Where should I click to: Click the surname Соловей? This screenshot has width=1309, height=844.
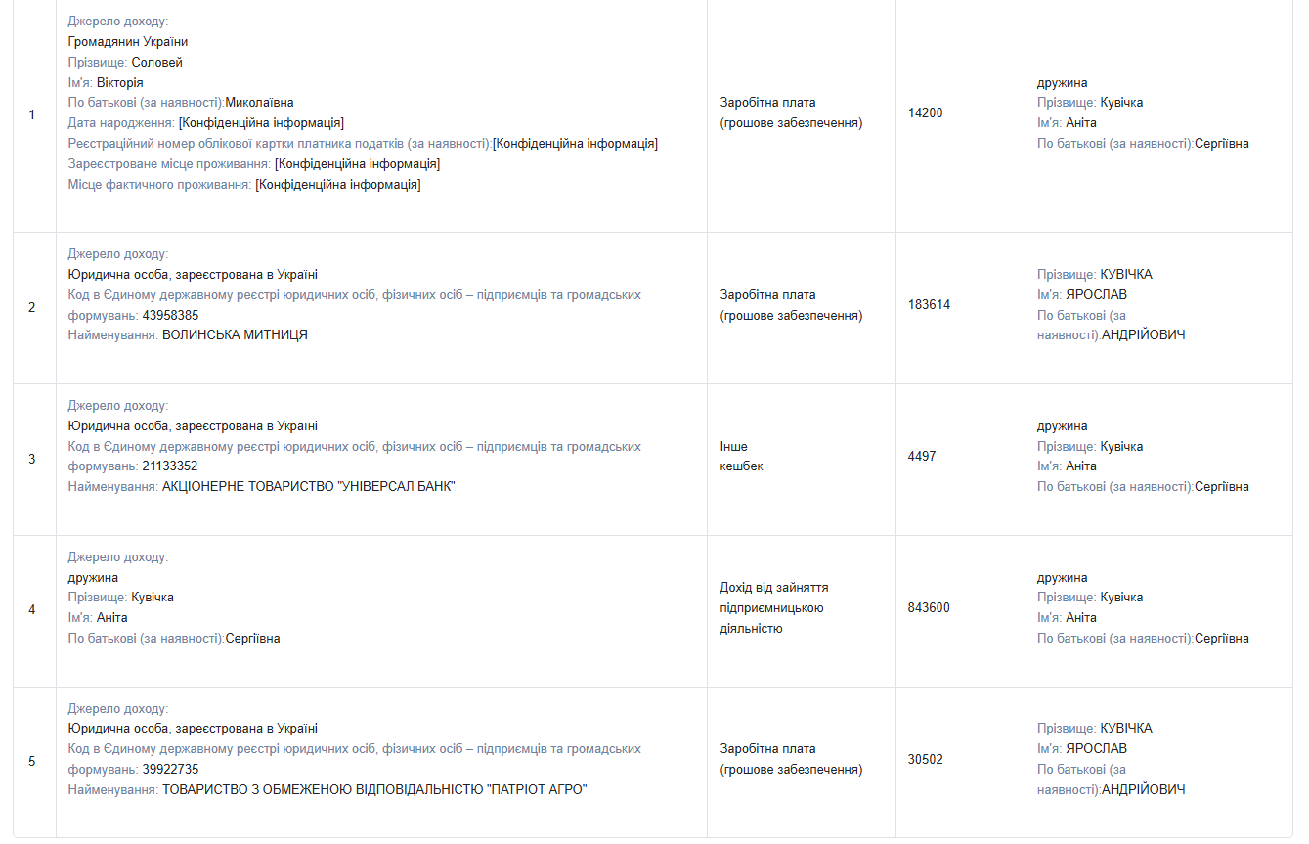point(156,63)
